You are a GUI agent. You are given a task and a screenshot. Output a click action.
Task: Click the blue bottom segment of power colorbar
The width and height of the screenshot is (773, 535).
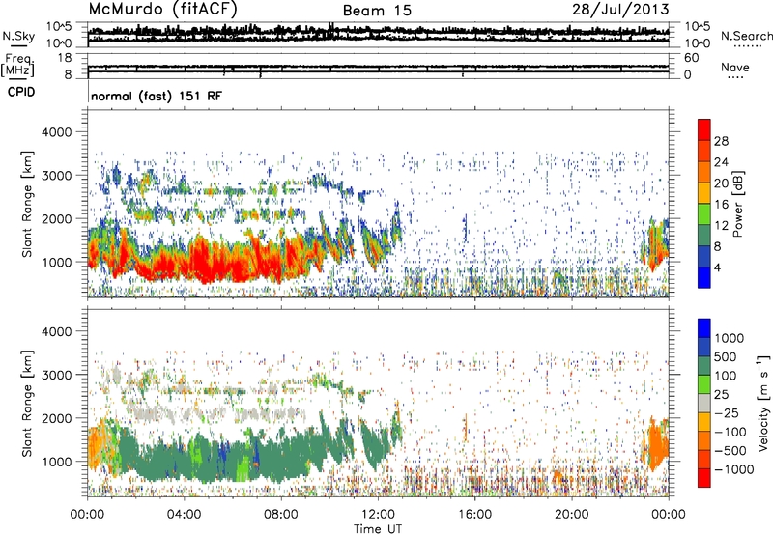click(x=704, y=277)
